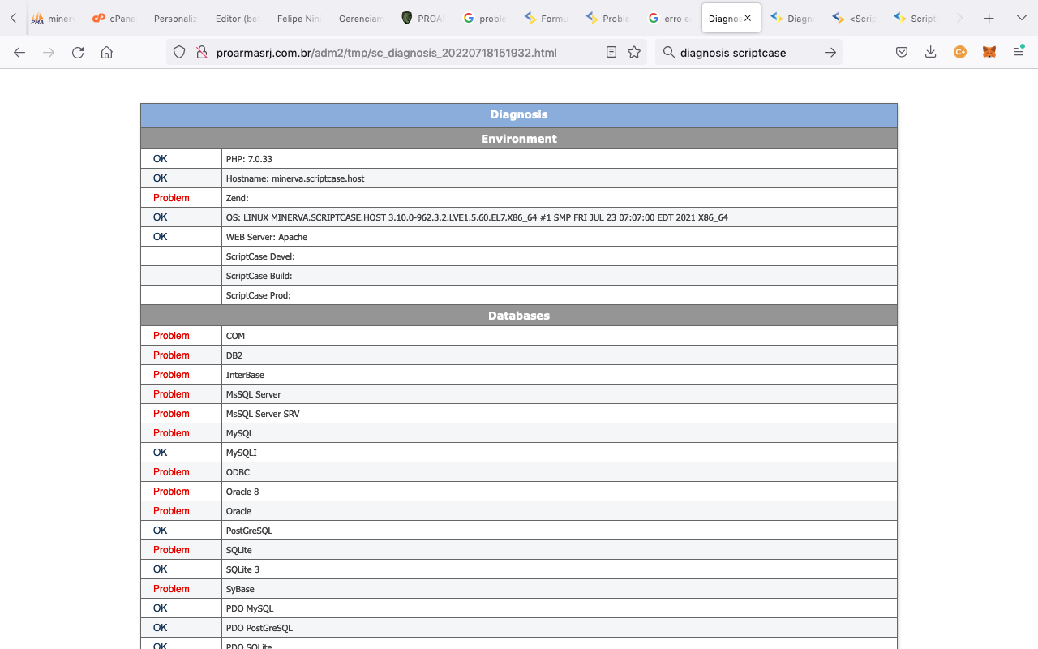
Task: Click the Zend: row label
Action: coord(237,198)
